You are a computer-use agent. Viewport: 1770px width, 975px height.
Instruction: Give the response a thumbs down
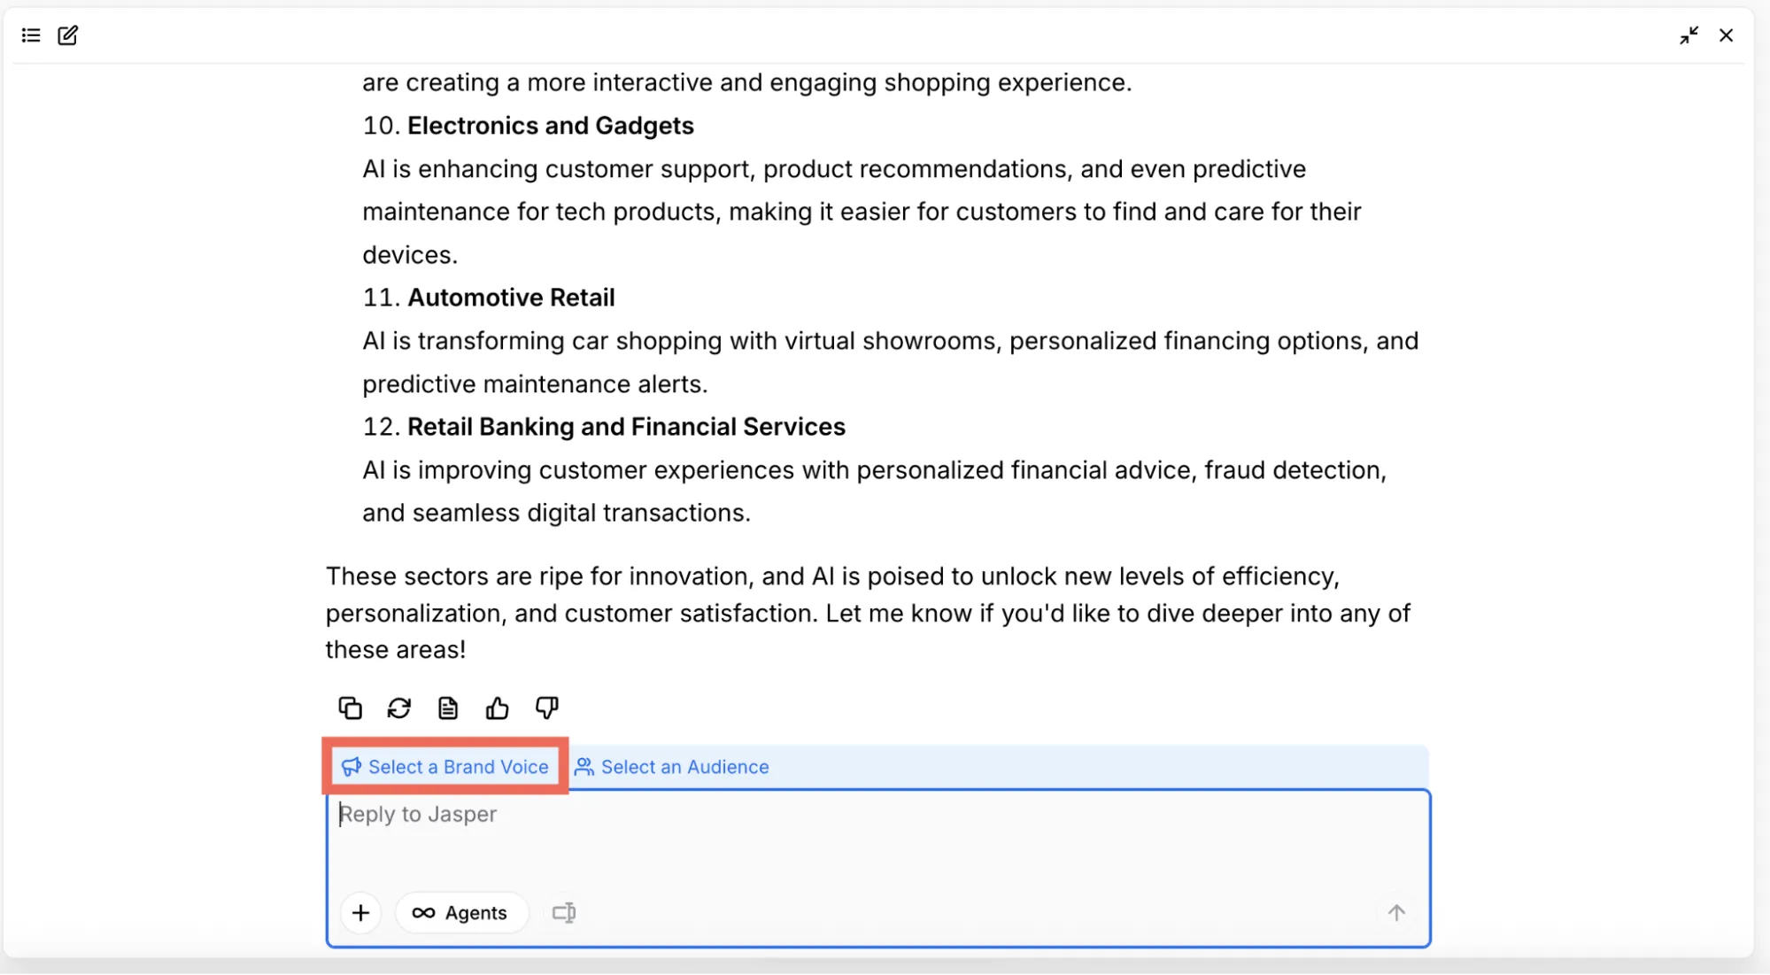[x=546, y=708]
